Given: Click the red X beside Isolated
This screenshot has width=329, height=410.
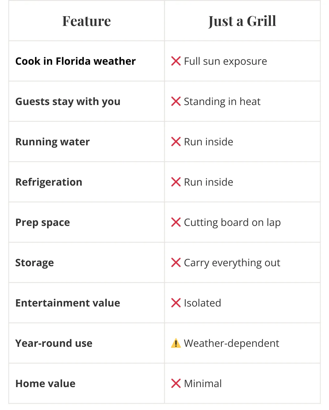Looking at the screenshot, I should coord(176,303).
